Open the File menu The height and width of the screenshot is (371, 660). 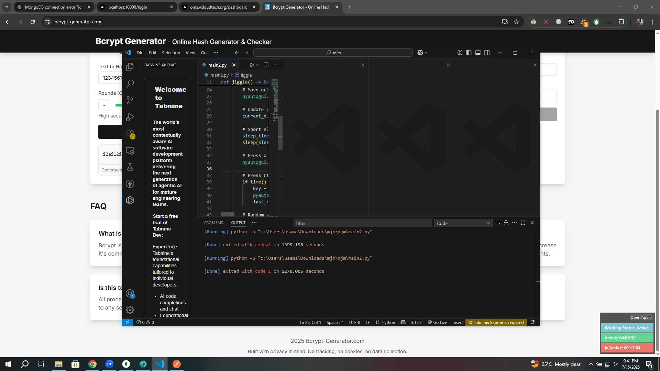click(140, 53)
